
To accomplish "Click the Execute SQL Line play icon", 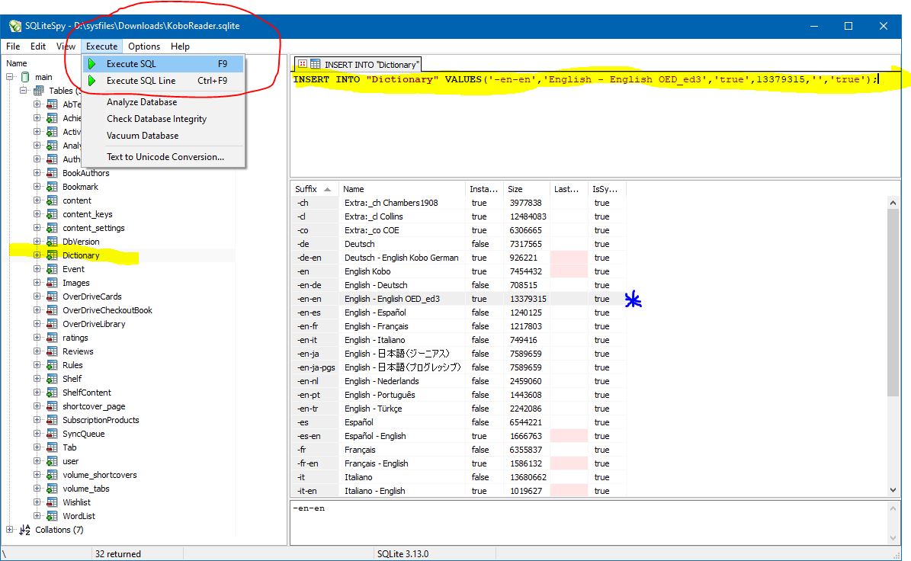I will (x=92, y=81).
